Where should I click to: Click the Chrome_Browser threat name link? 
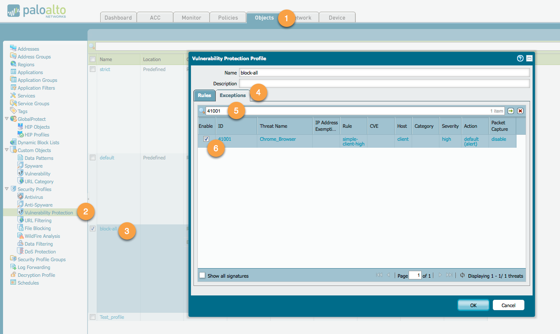coord(277,139)
